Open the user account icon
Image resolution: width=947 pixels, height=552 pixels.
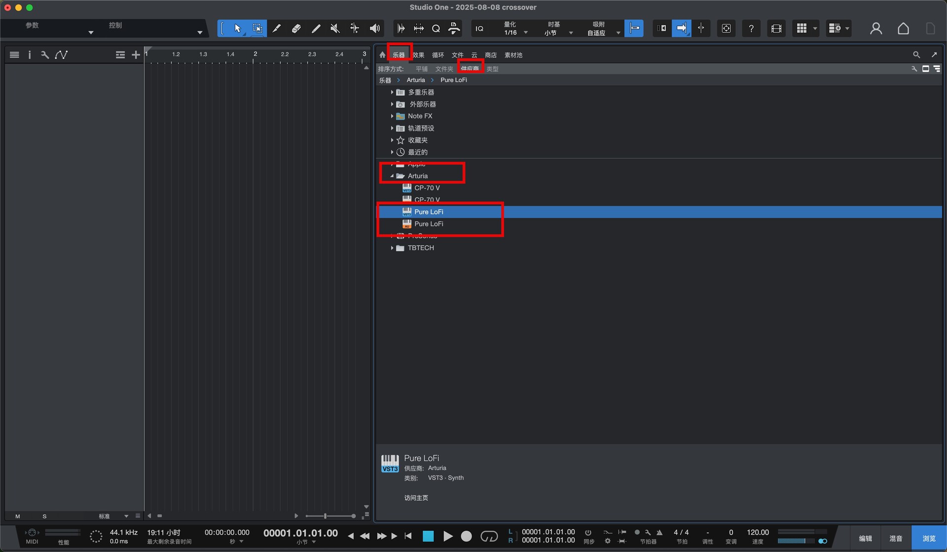tap(876, 29)
